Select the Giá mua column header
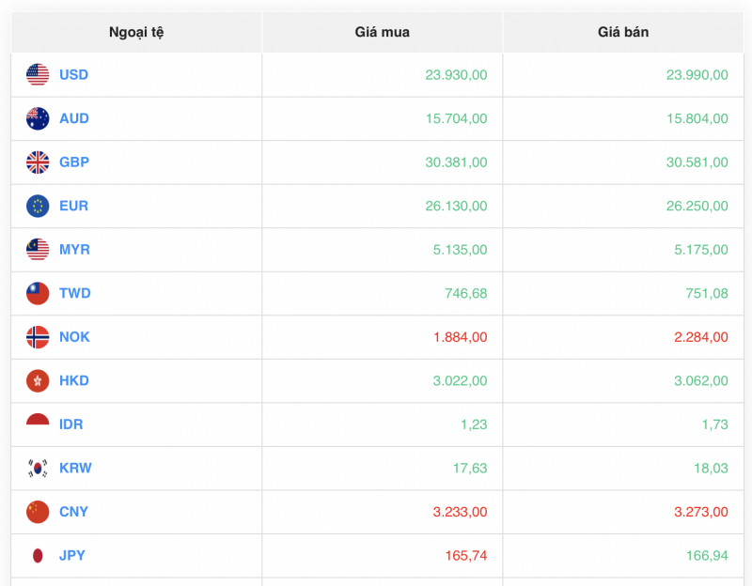This screenshot has height=586, width=752. pos(382,32)
